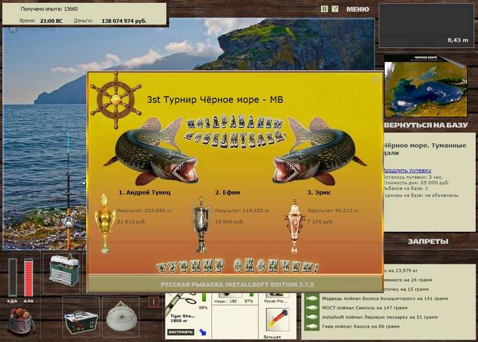
Task: Click prize amount 21 812 руб.
Action: tap(131, 221)
